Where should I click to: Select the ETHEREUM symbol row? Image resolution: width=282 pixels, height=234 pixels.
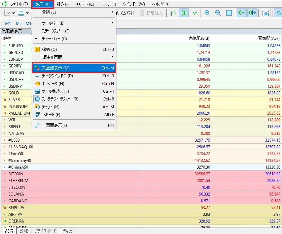pos(142,181)
